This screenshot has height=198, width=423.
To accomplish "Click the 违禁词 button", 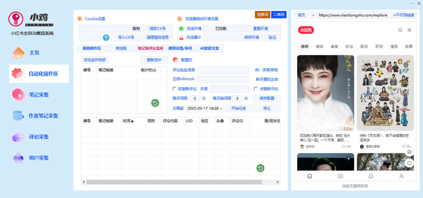I will coord(263,15).
